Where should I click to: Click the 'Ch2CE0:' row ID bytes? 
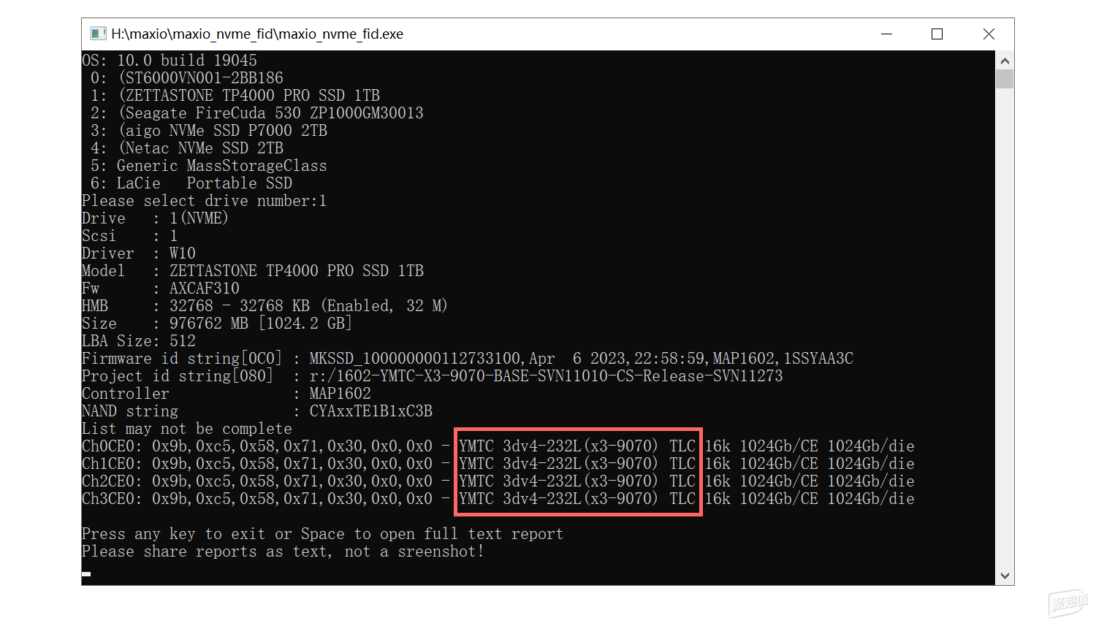click(x=292, y=481)
